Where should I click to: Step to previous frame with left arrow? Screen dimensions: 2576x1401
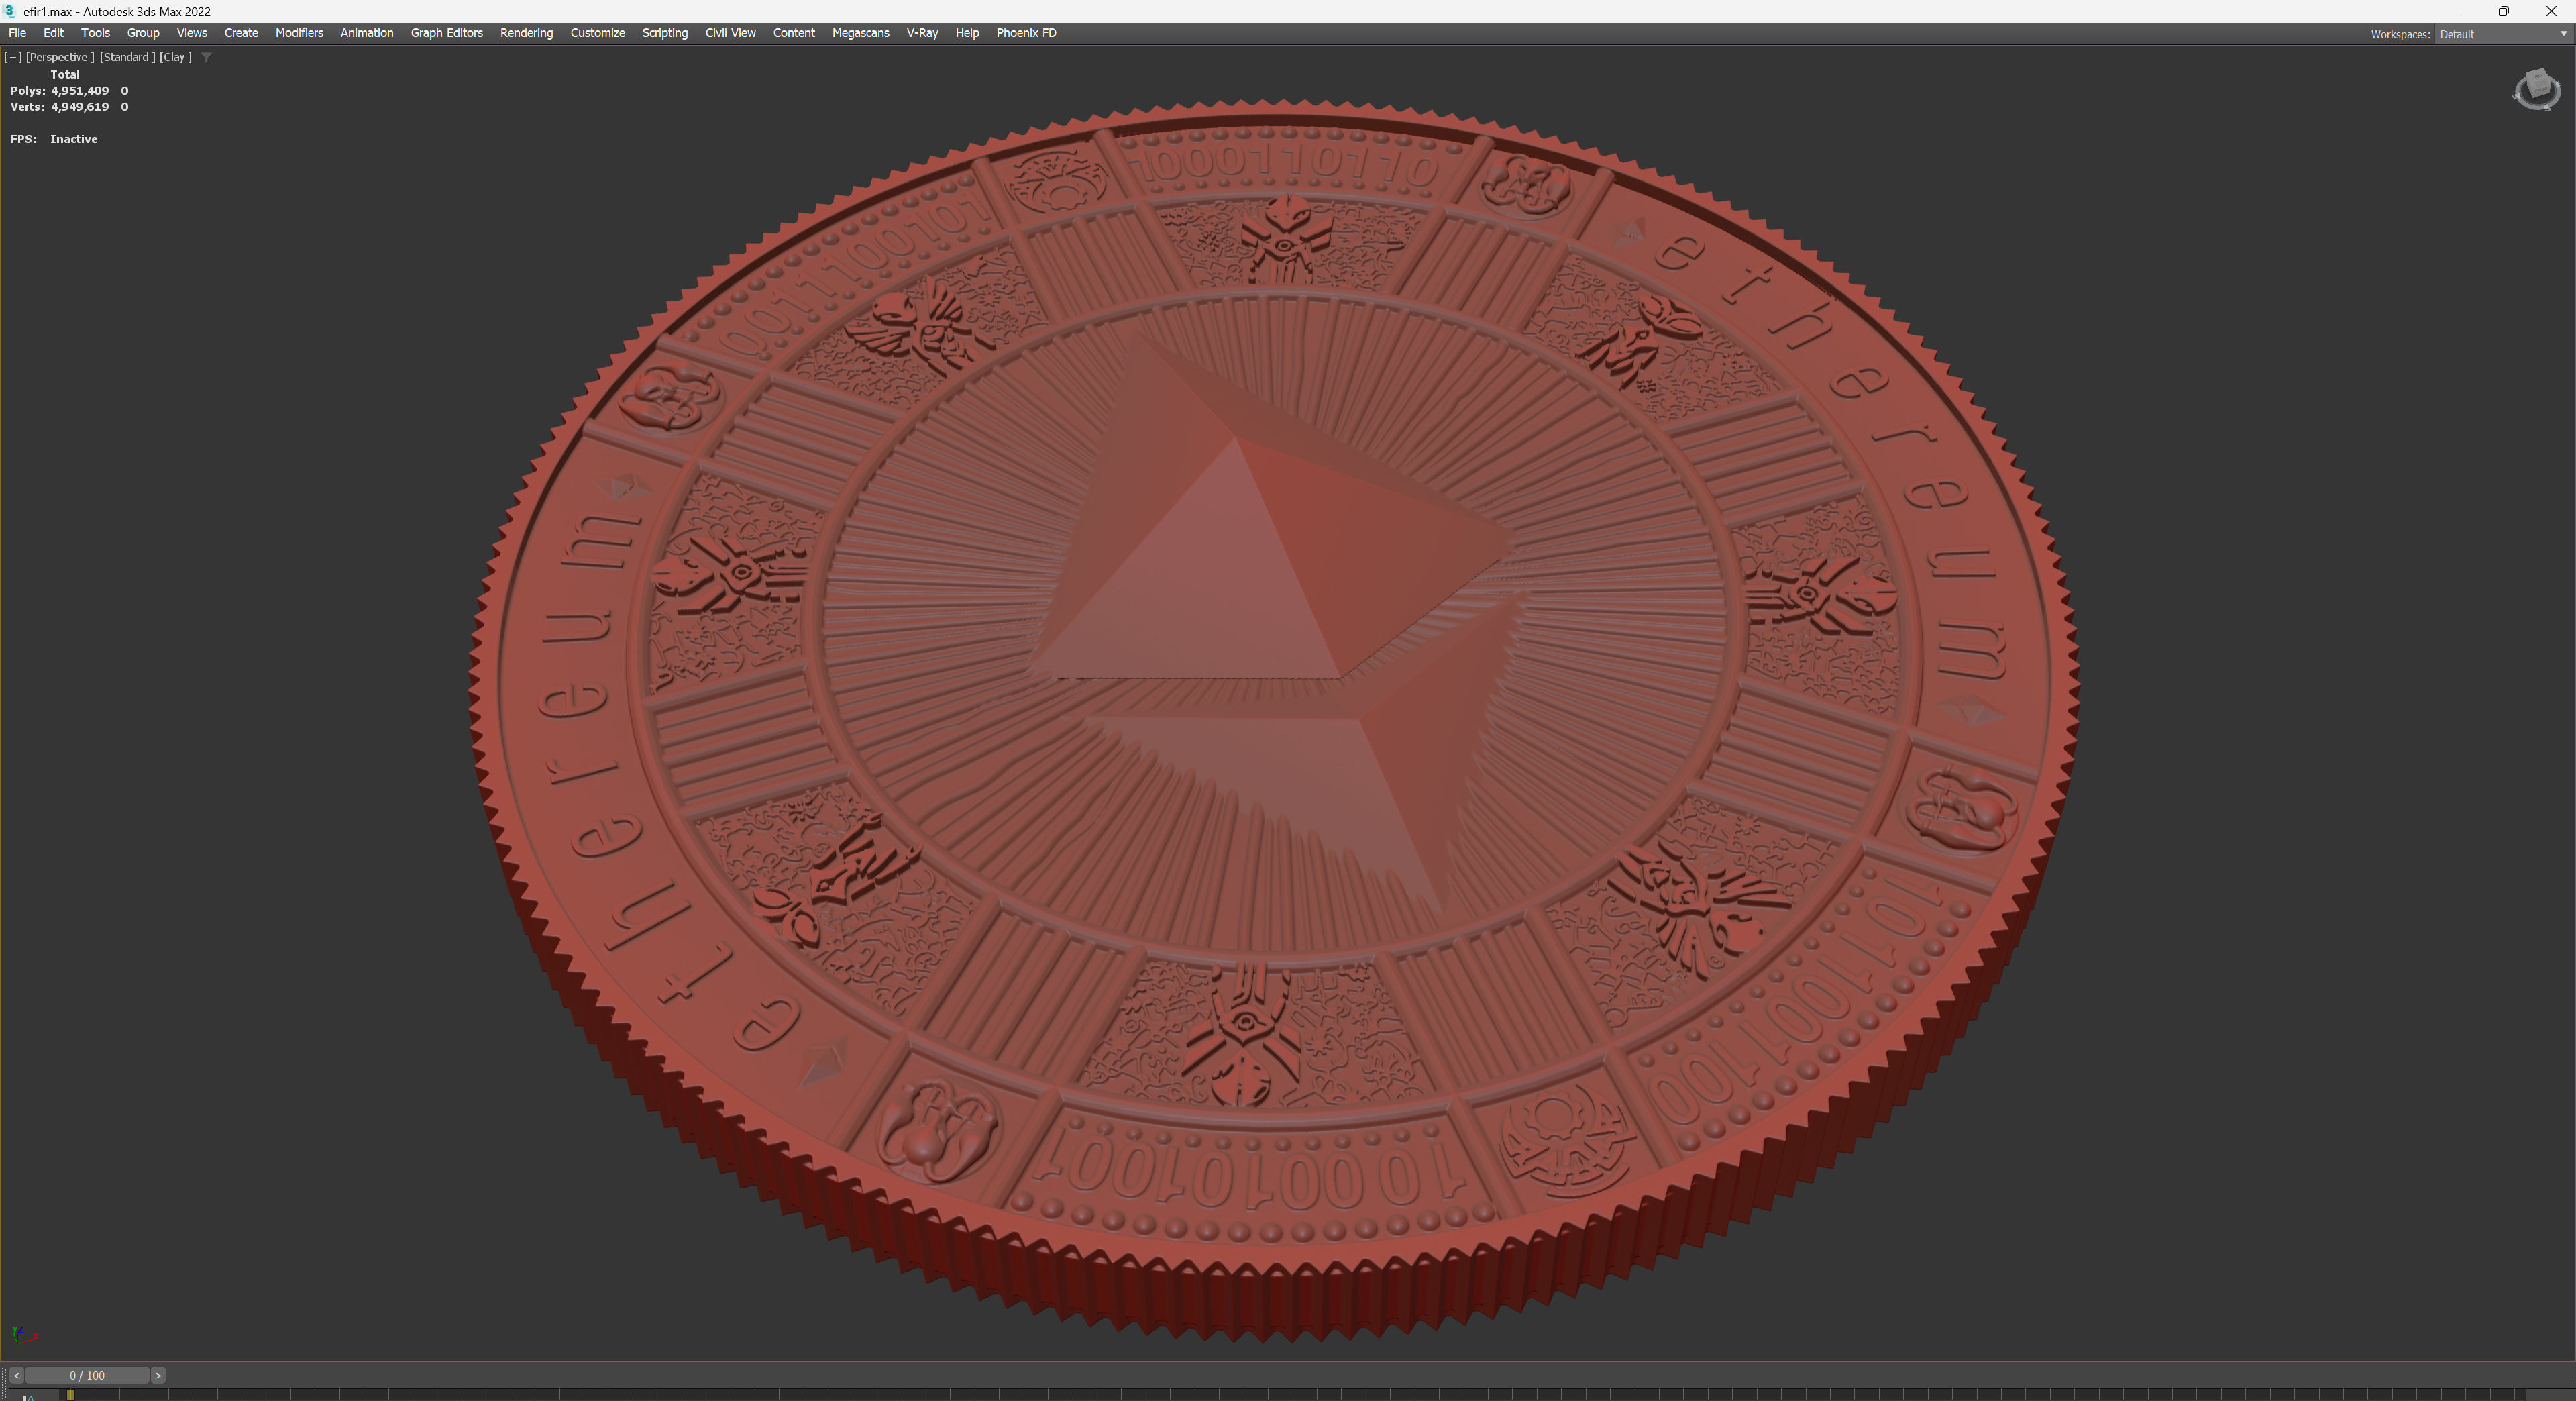click(x=16, y=1375)
